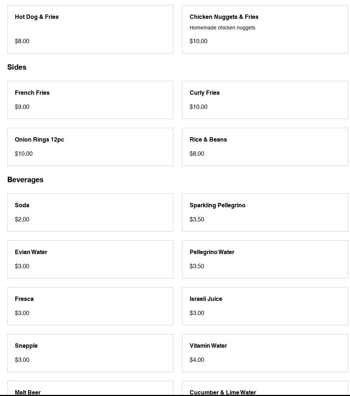Choose the Vitamin Water item

(x=265, y=353)
